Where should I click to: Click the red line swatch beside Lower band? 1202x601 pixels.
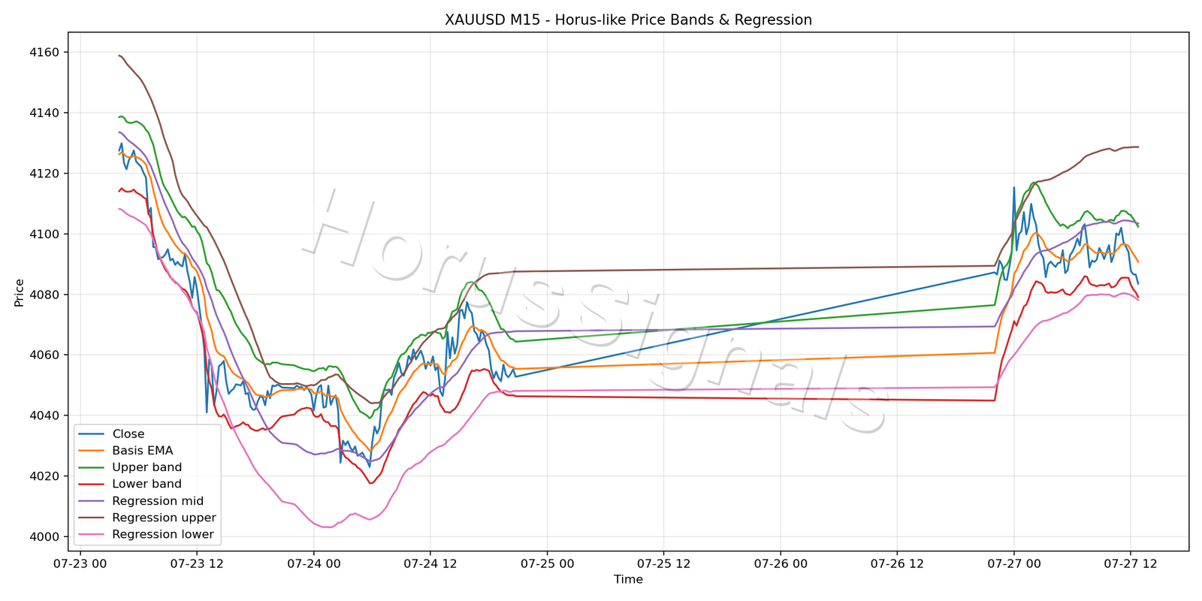click(x=92, y=485)
